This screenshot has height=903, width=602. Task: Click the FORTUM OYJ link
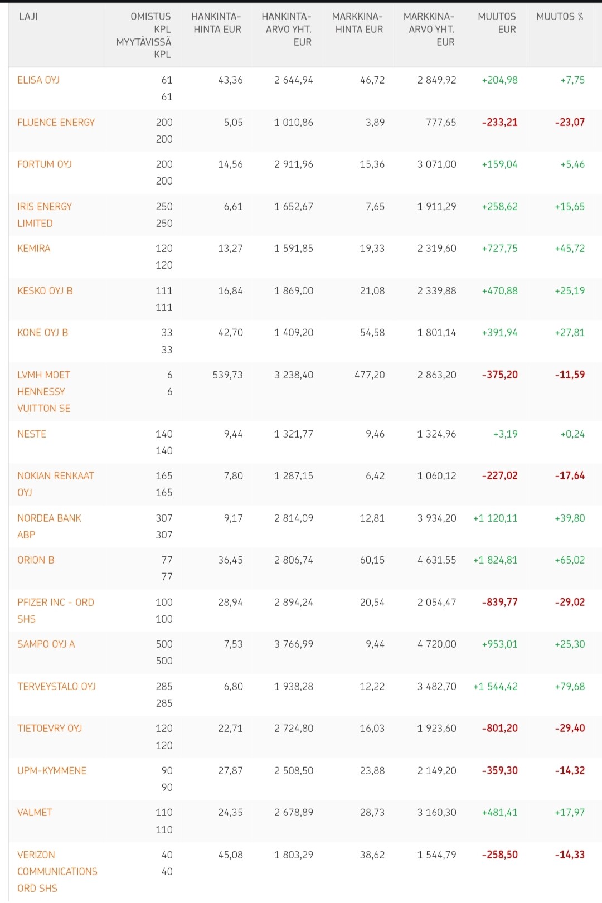(45, 164)
